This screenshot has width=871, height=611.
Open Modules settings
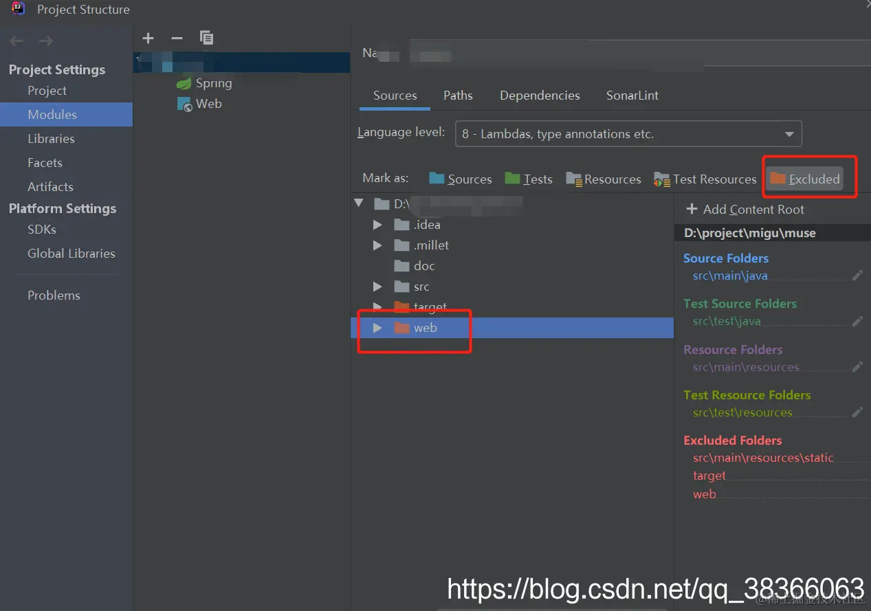(66, 115)
